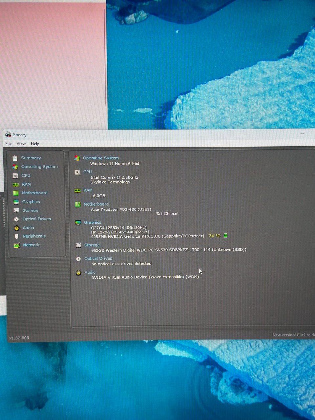315x420 pixels.
Task: Select the RAM module icon in sidebar
Action: pos(16,185)
